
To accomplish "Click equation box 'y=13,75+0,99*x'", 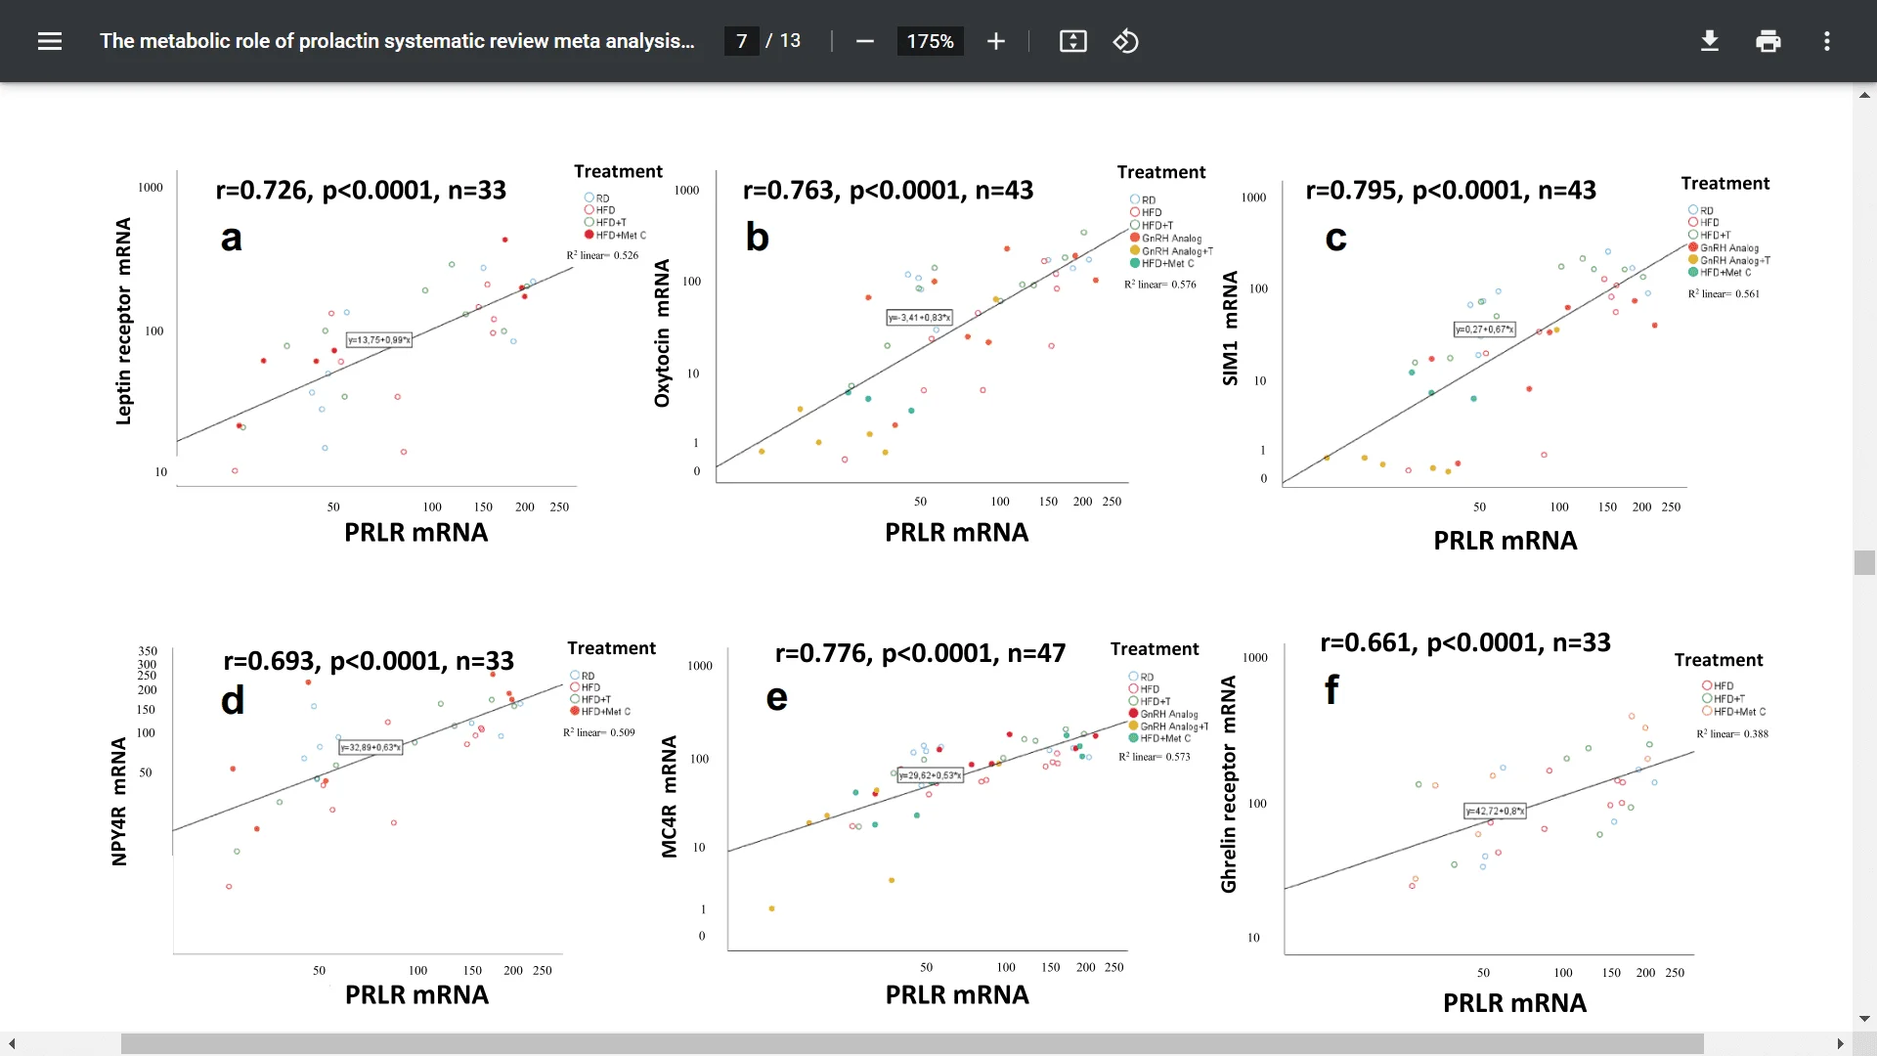I will (379, 340).
